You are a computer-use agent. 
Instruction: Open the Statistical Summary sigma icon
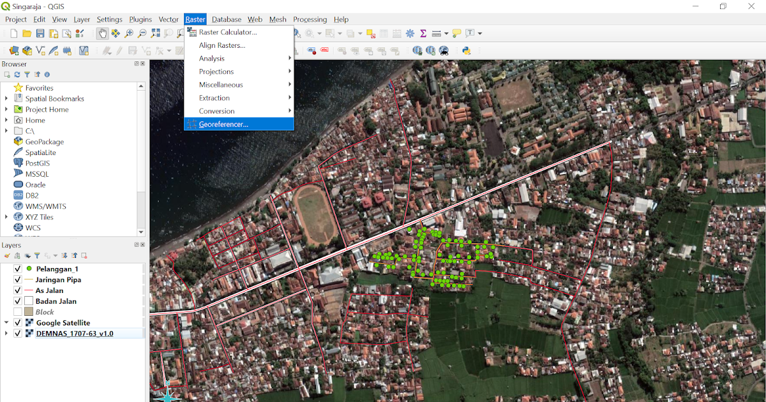(423, 33)
